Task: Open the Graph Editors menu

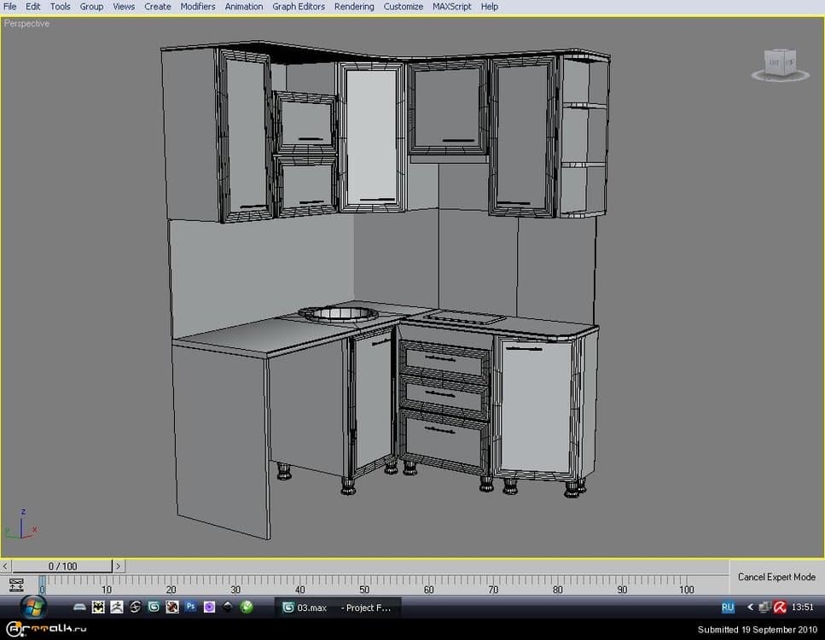Action: point(299,6)
